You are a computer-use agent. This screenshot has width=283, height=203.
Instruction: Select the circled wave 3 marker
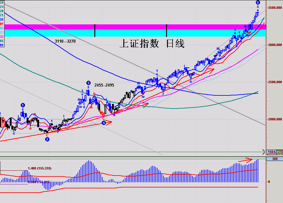point(88,83)
